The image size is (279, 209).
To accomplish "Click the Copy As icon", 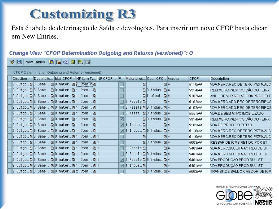I will pos(51,62).
